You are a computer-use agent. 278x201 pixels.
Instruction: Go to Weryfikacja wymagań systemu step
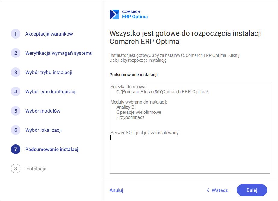[59, 53]
